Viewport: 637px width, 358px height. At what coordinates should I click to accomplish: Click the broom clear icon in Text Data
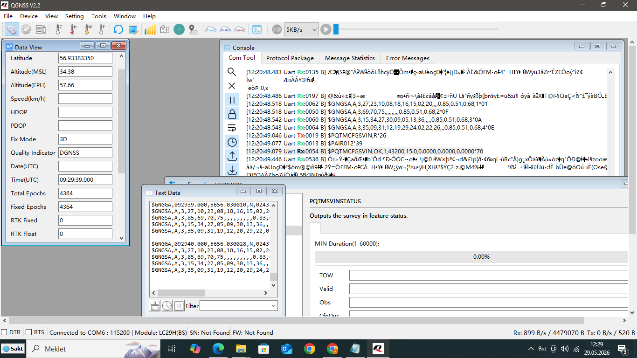pos(155,306)
